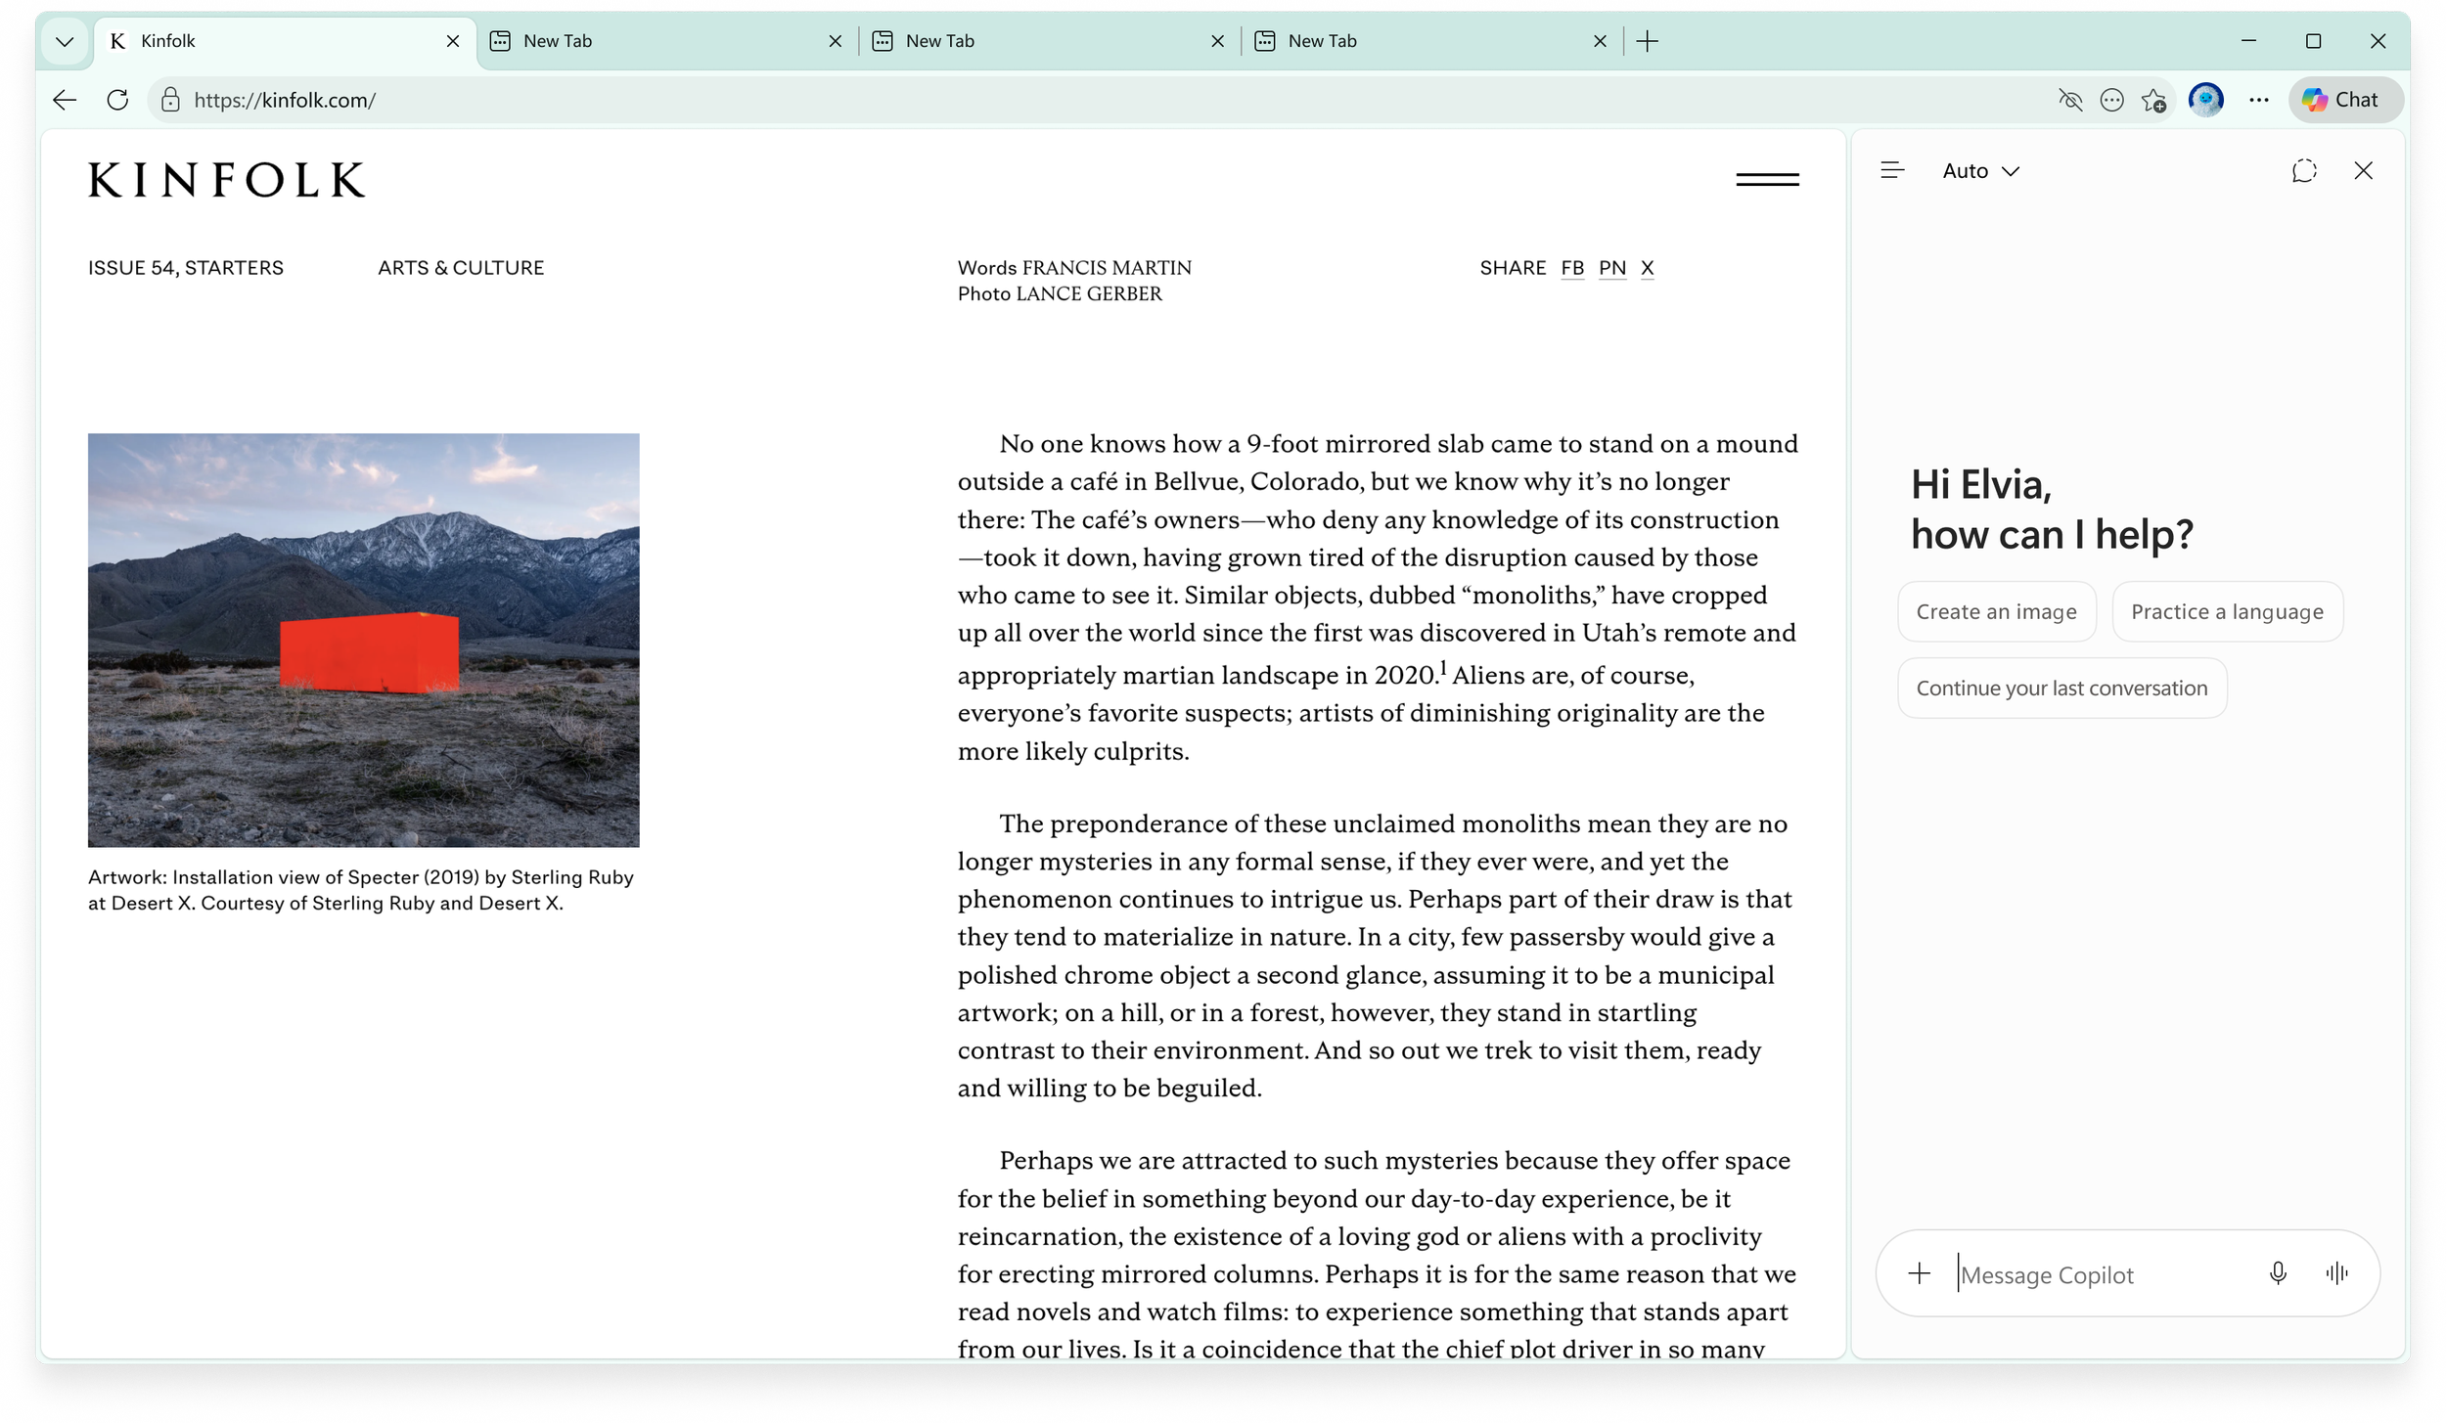Start Copilot voice mode waveform icon
2446x1423 pixels.
[x=2336, y=1273]
